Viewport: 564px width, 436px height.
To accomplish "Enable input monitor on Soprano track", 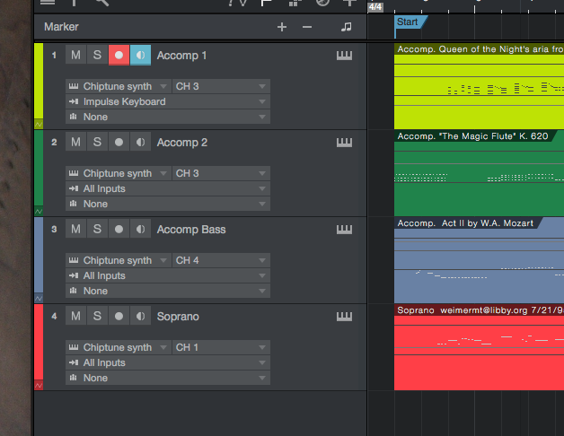I will click(x=140, y=316).
